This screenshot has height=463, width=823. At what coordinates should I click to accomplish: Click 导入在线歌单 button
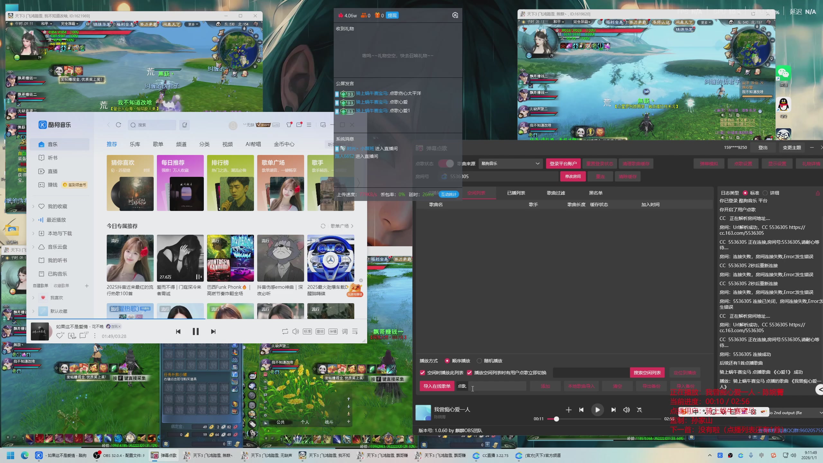(437, 386)
